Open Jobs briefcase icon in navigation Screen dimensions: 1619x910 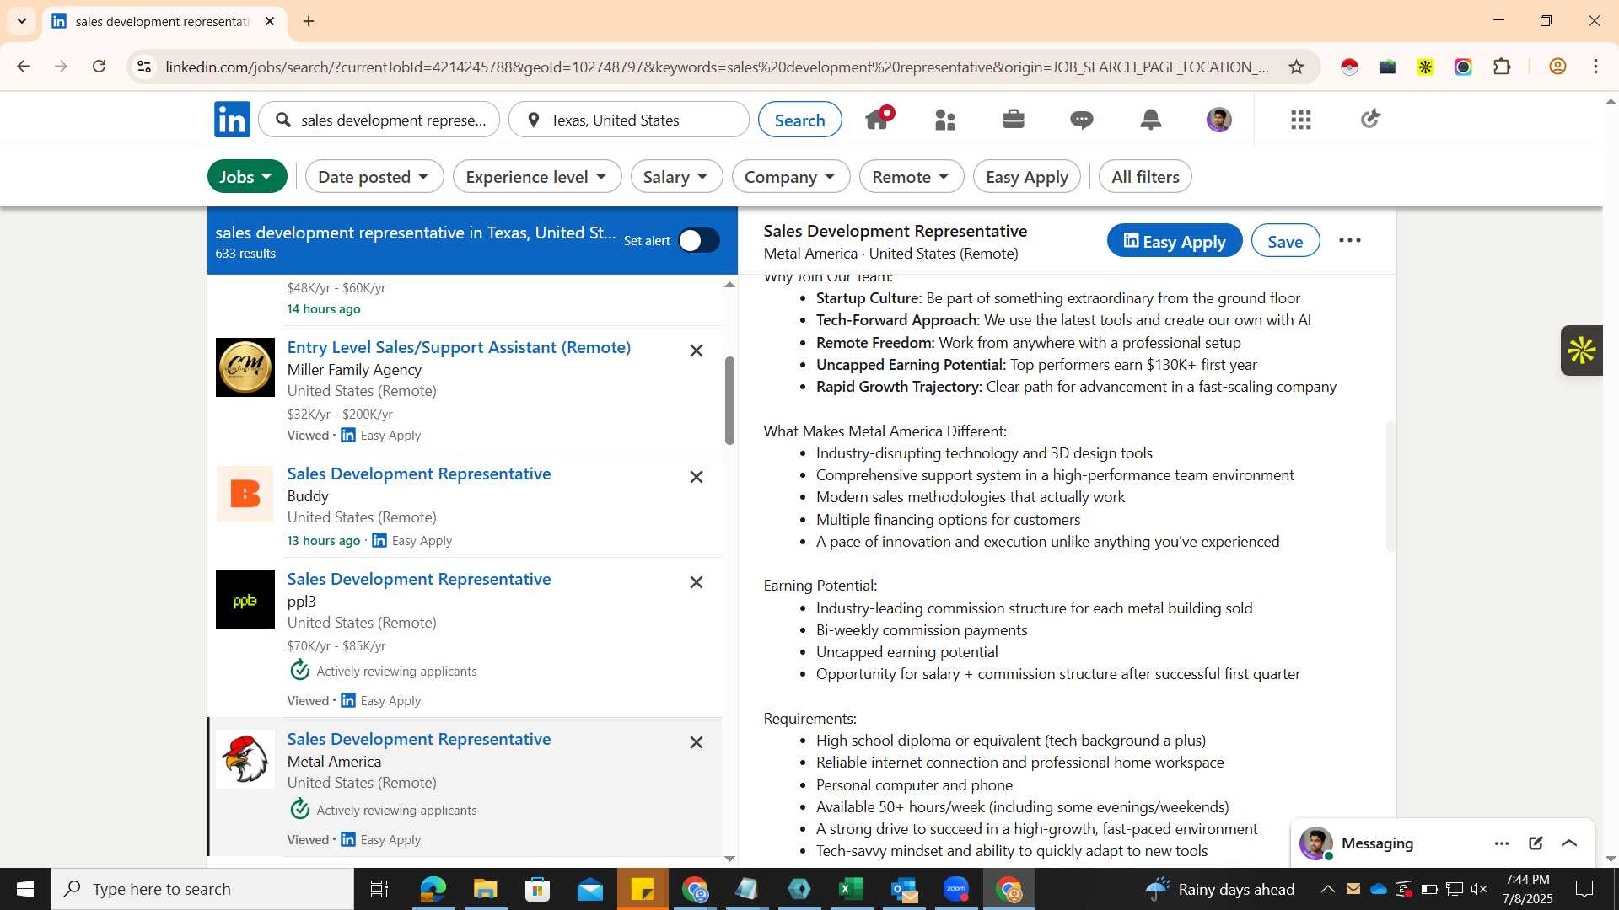(x=1014, y=120)
